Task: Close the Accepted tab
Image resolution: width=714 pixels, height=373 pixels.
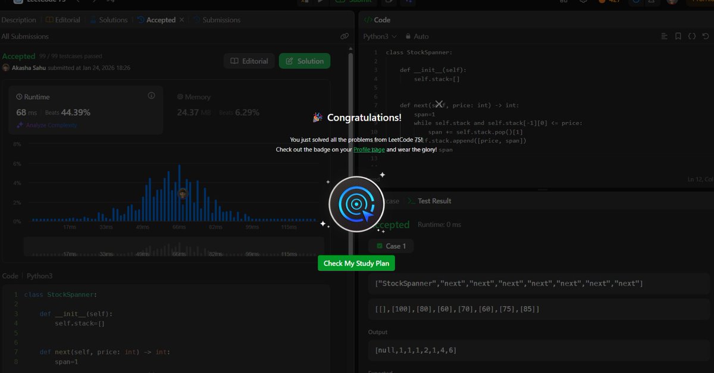Action: 181,20
